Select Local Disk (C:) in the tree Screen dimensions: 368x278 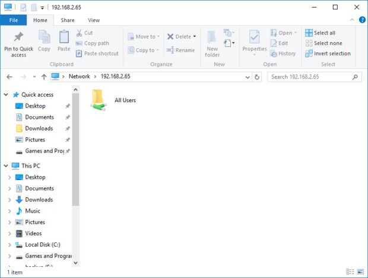pos(43,245)
